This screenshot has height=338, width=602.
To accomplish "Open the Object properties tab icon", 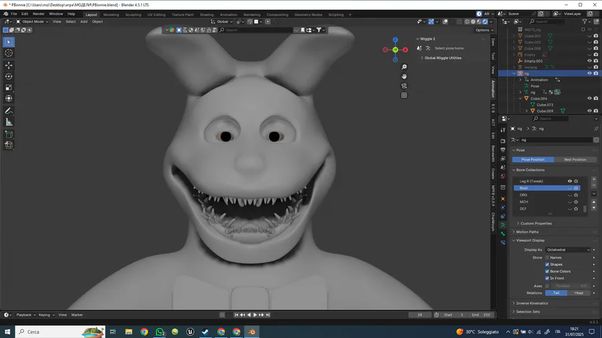I will tap(503, 199).
